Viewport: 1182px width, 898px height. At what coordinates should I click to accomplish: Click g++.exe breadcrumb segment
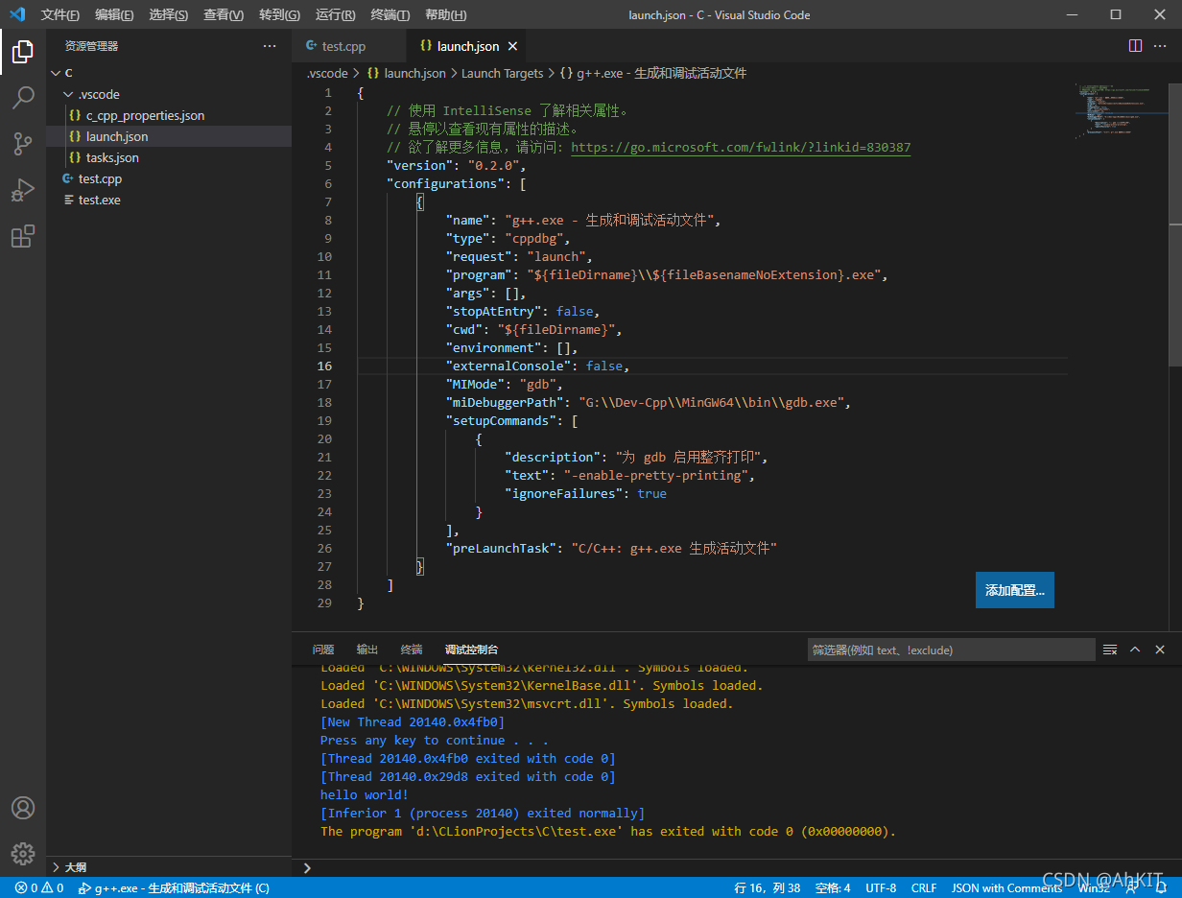[x=653, y=73]
